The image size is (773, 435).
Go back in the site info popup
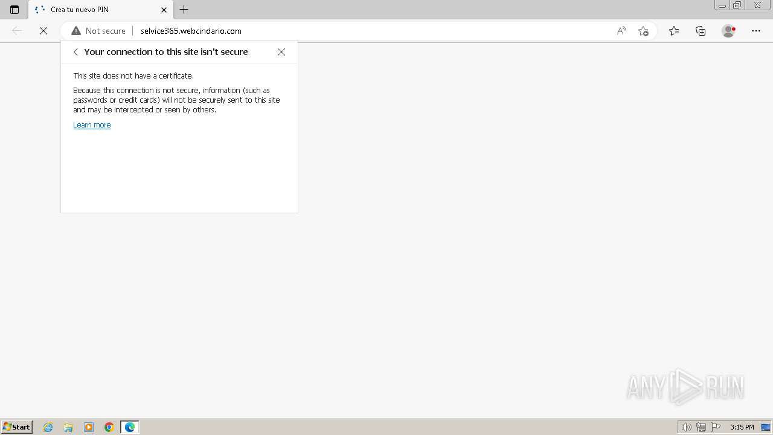[x=75, y=52]
